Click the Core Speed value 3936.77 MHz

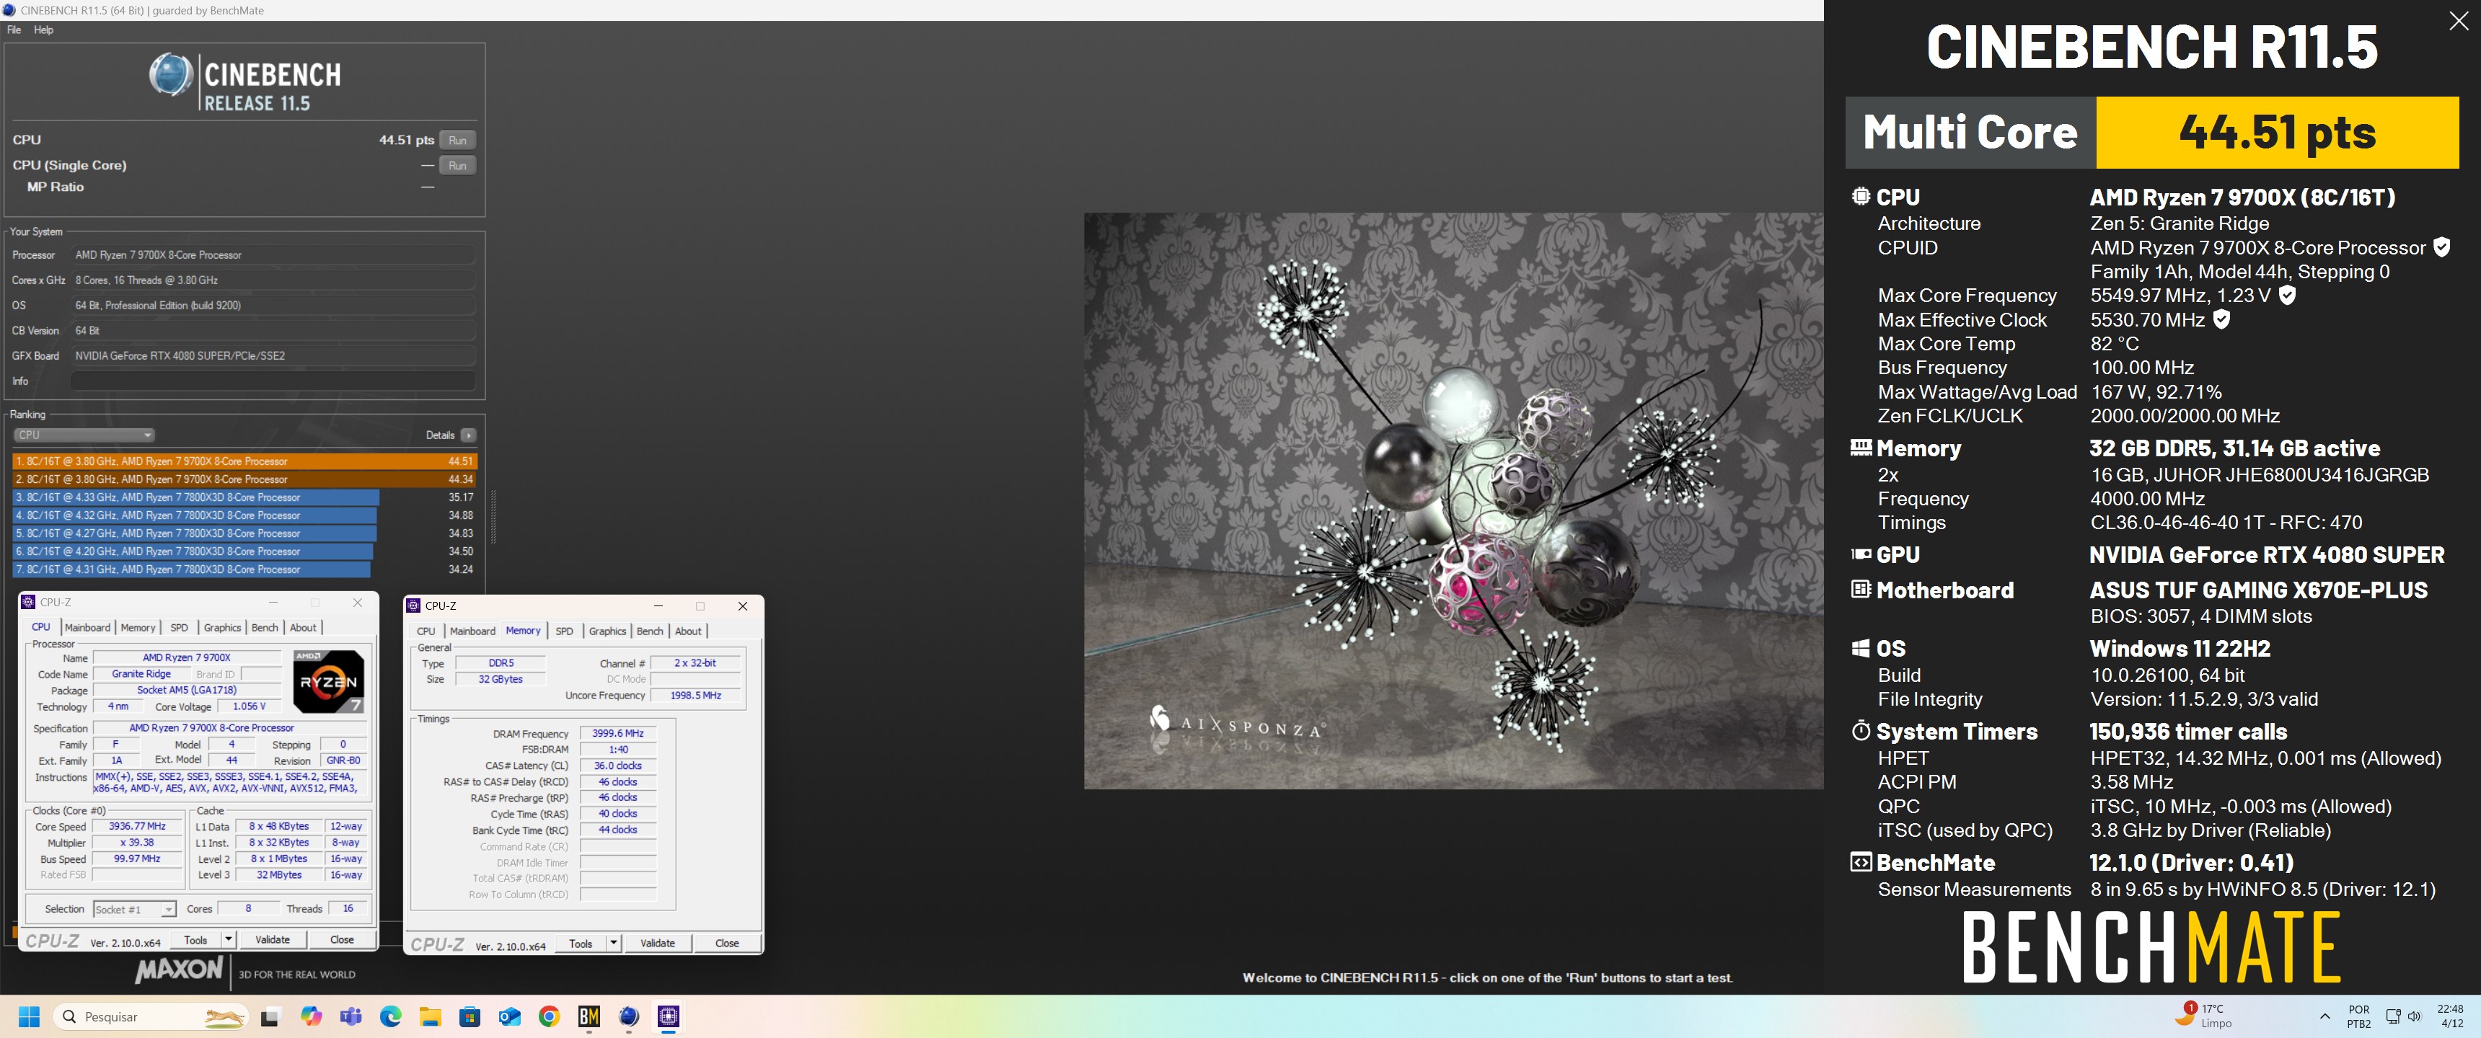coord(138,827)
